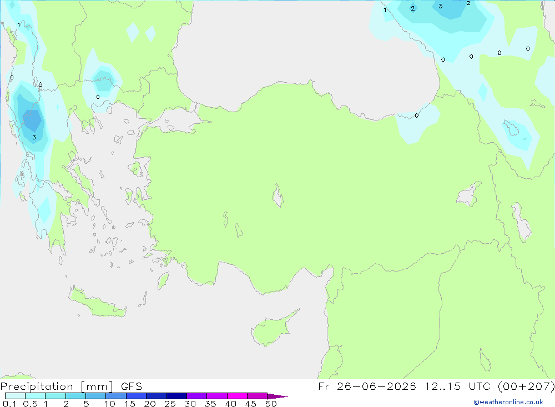Select the 30–35 mm purple legend swatch
Viewport: 555px width, 407px height.
[196, 396]
